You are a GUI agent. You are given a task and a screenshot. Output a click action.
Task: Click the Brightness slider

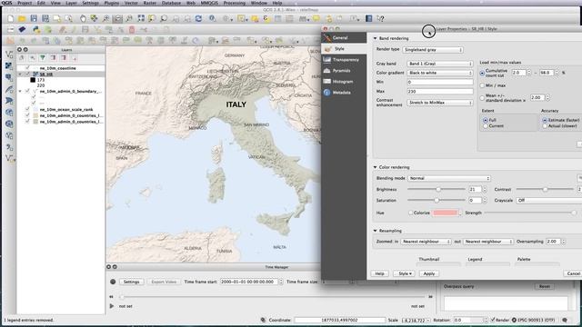tap(436, 190)
